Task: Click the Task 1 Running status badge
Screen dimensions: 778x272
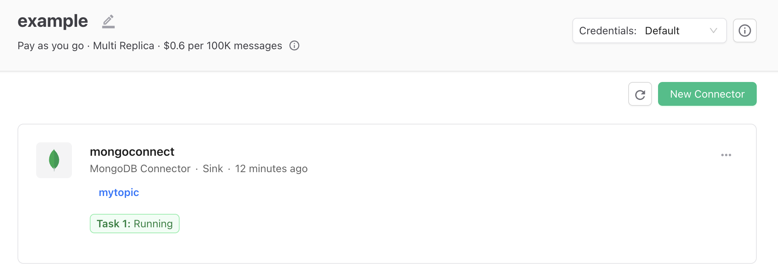Action: coord(134,224)
